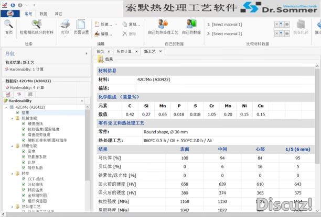Click the 首页 magnifier icon in ribbon

8,24
